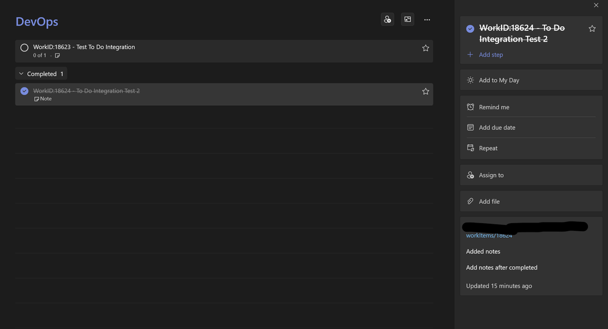608x329 pixels.
Task: Click Add to My Day
Action: pyautogui.click(x=531, y=80)
